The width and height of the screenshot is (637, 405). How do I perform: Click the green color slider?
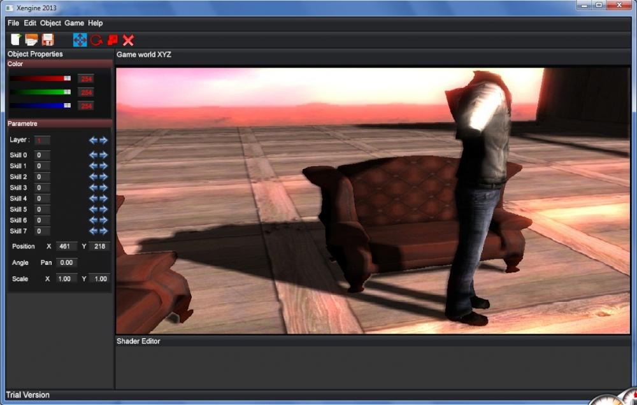coord(40,92)
